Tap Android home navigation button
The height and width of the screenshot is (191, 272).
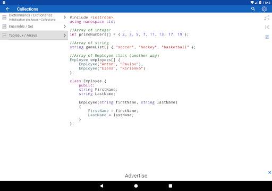tap(136, 186)
